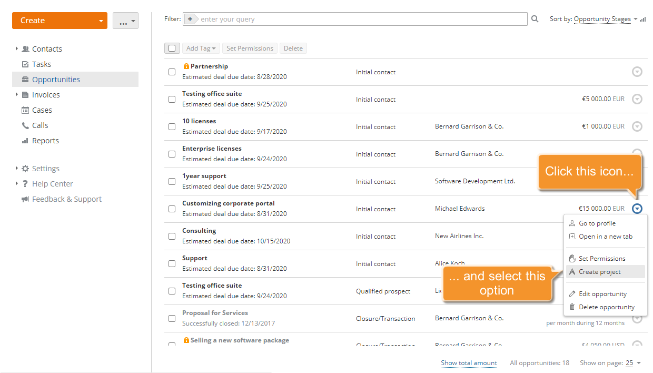This screenshot has height=373, width=653.
Task: Click the search magnifier icon
Action: point(535,19)
